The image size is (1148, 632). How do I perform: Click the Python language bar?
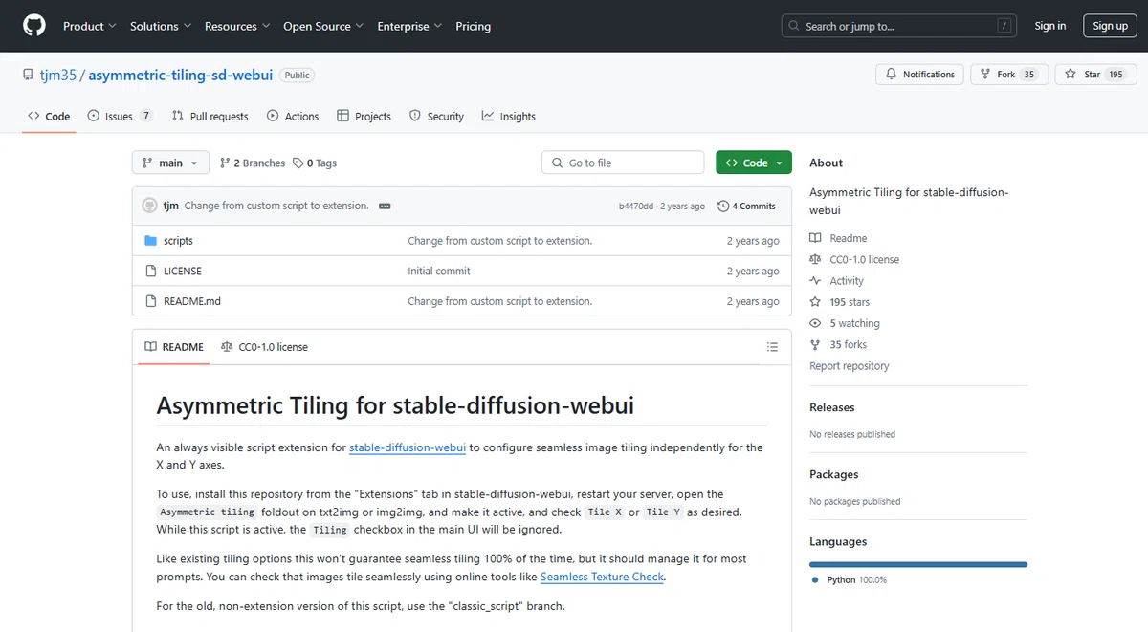click(918, 565)
